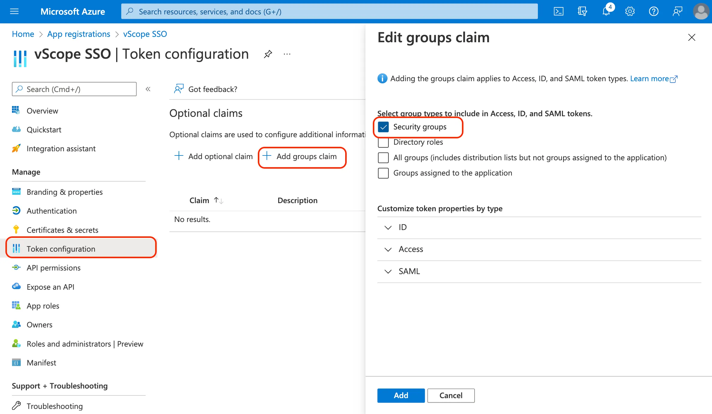Image resolution: width=712 pixels, height=414 pixels.
Task: Close the Edit groups claim panel
Action: [x=692, y=37]
